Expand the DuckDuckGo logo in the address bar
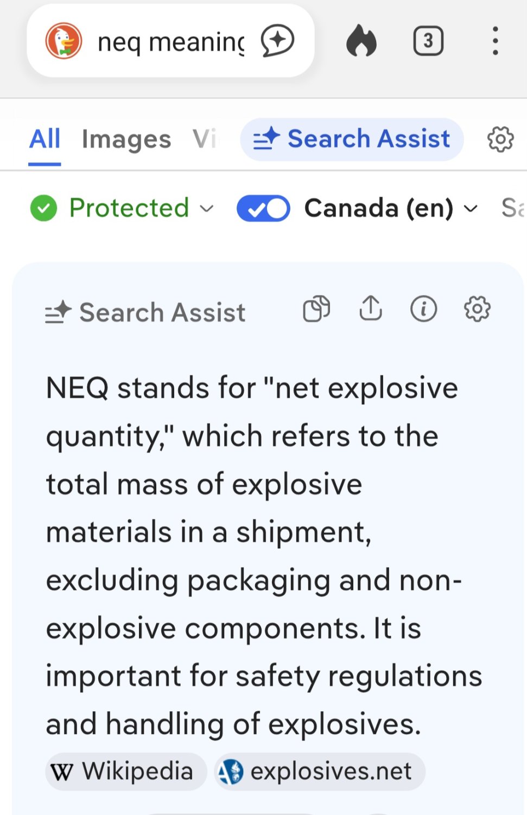 click(64, 41)
